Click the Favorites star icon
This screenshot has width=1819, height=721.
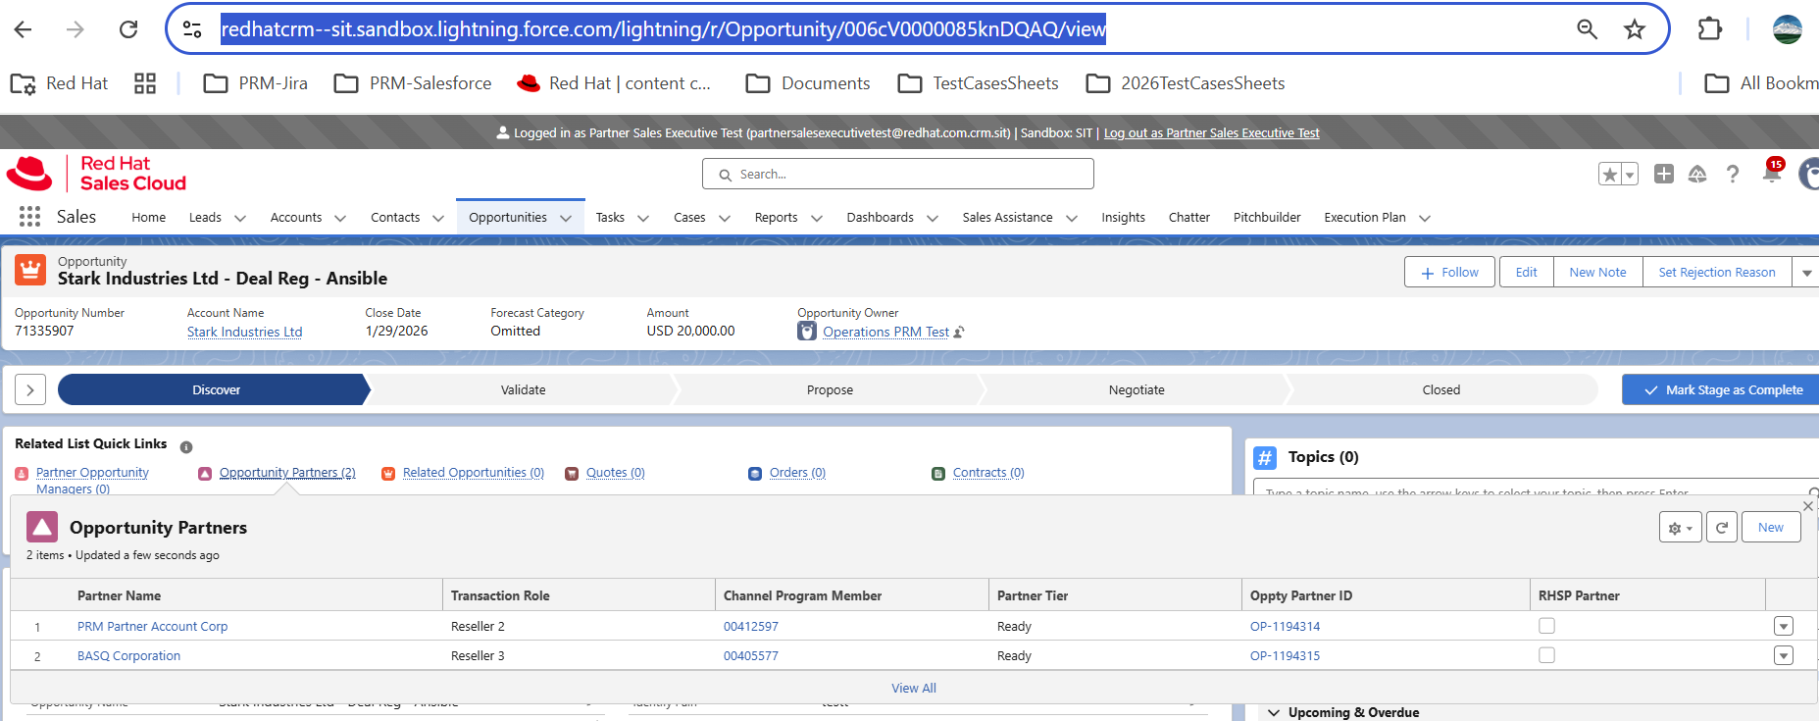point(1609,175)
